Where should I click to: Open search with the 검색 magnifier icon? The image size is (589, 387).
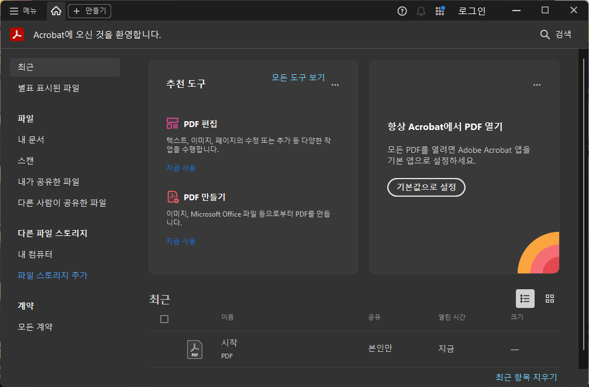point(545,34)
